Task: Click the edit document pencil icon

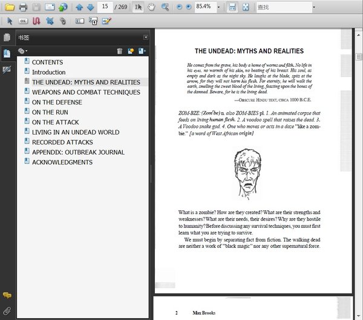Action: pyautogui.click(x=106, y=21)
